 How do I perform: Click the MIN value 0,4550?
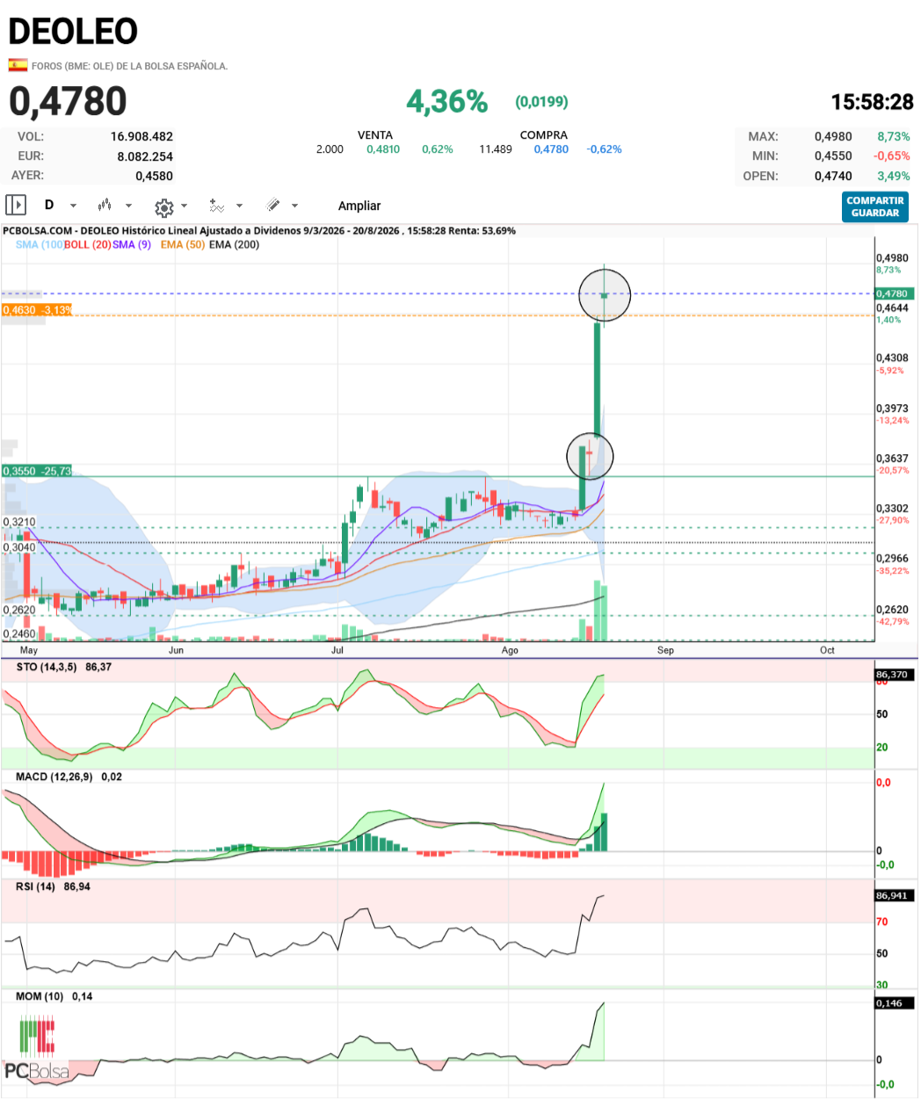pos(833,156)
